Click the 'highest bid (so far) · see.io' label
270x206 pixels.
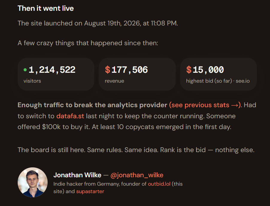point(218,81)
